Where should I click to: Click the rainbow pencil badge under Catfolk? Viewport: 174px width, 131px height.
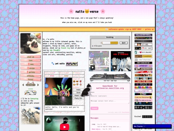[31, 93]
